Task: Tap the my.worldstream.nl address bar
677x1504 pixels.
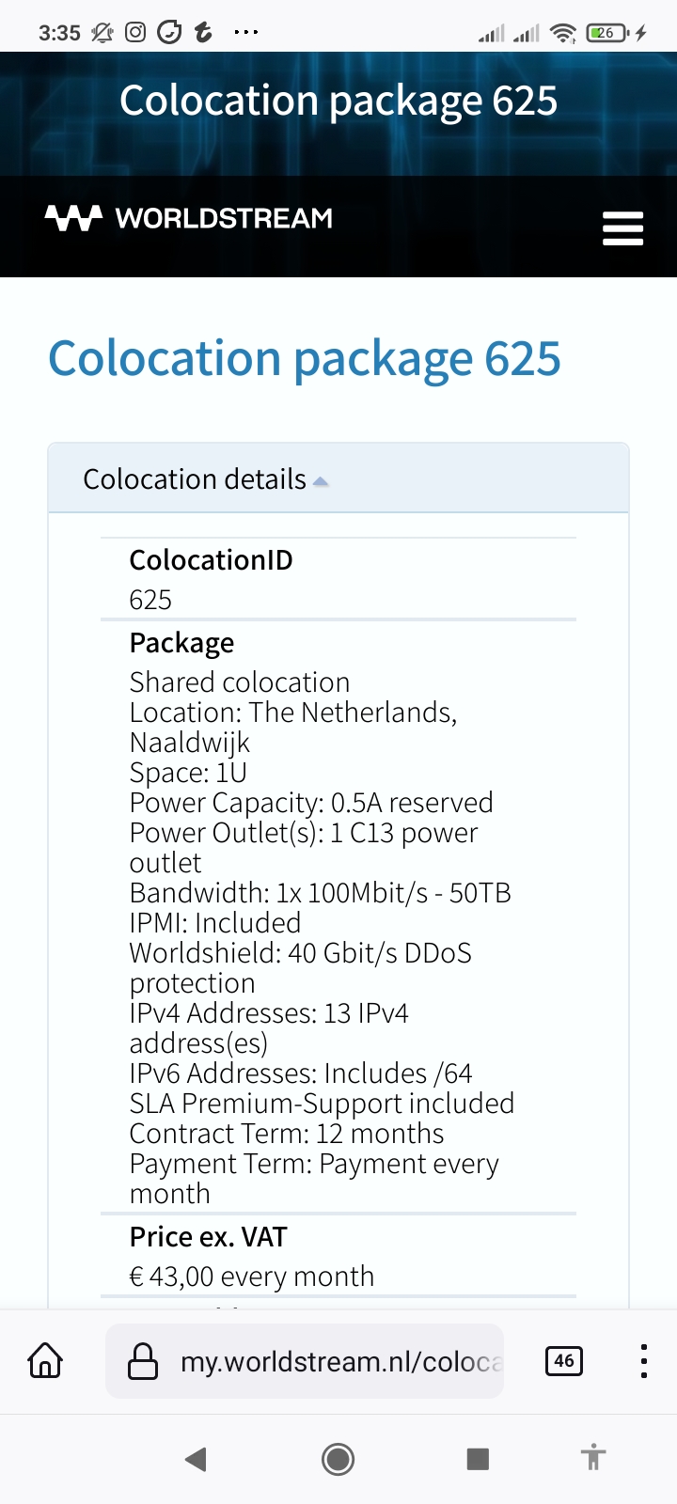Action: pos(340,1361)
